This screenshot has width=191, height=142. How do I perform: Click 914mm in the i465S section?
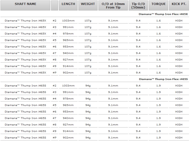tap(68, 131)
